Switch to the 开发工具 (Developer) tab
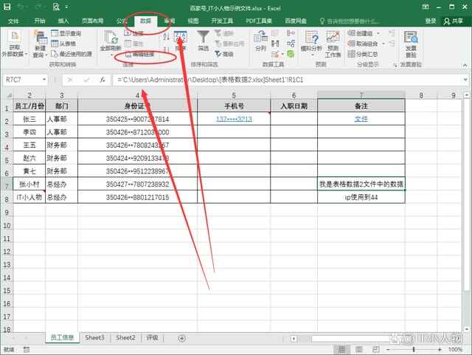Screen dimensions: 472x355 point(222,21)
